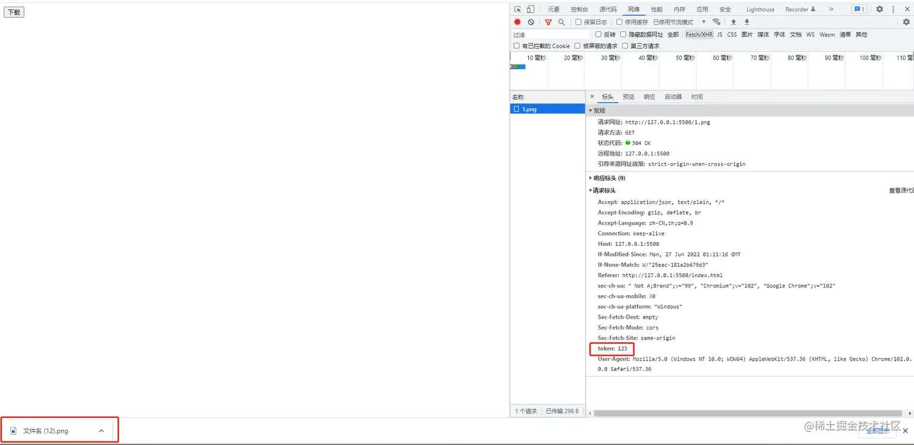This screenshot has width=914, height=445.
Task: Open the network search magnifier
Action: click(562, 22)
